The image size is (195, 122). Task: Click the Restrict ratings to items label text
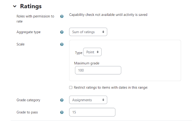[111, 87]
